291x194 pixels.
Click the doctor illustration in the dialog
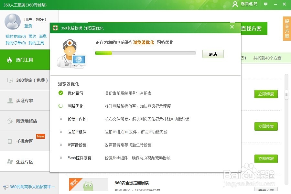(71, 54)
